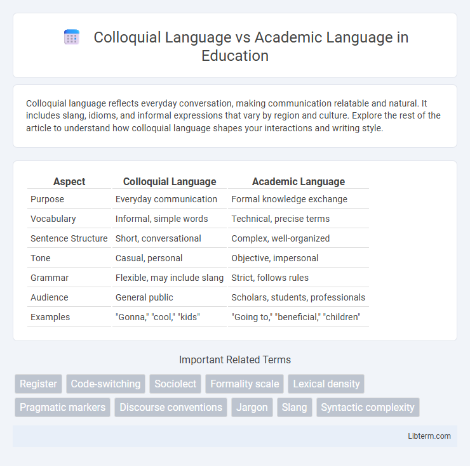470x466 pixels.
Task: Select the Discourse conventions tag
Action: [x=171, y=407]
